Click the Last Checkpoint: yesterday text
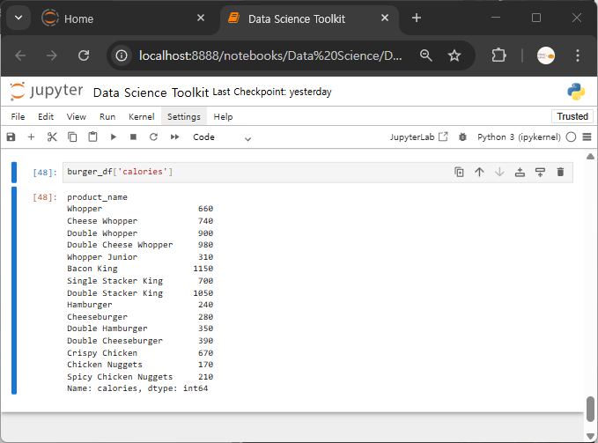The image size is (598, 443). click(272, 92)
